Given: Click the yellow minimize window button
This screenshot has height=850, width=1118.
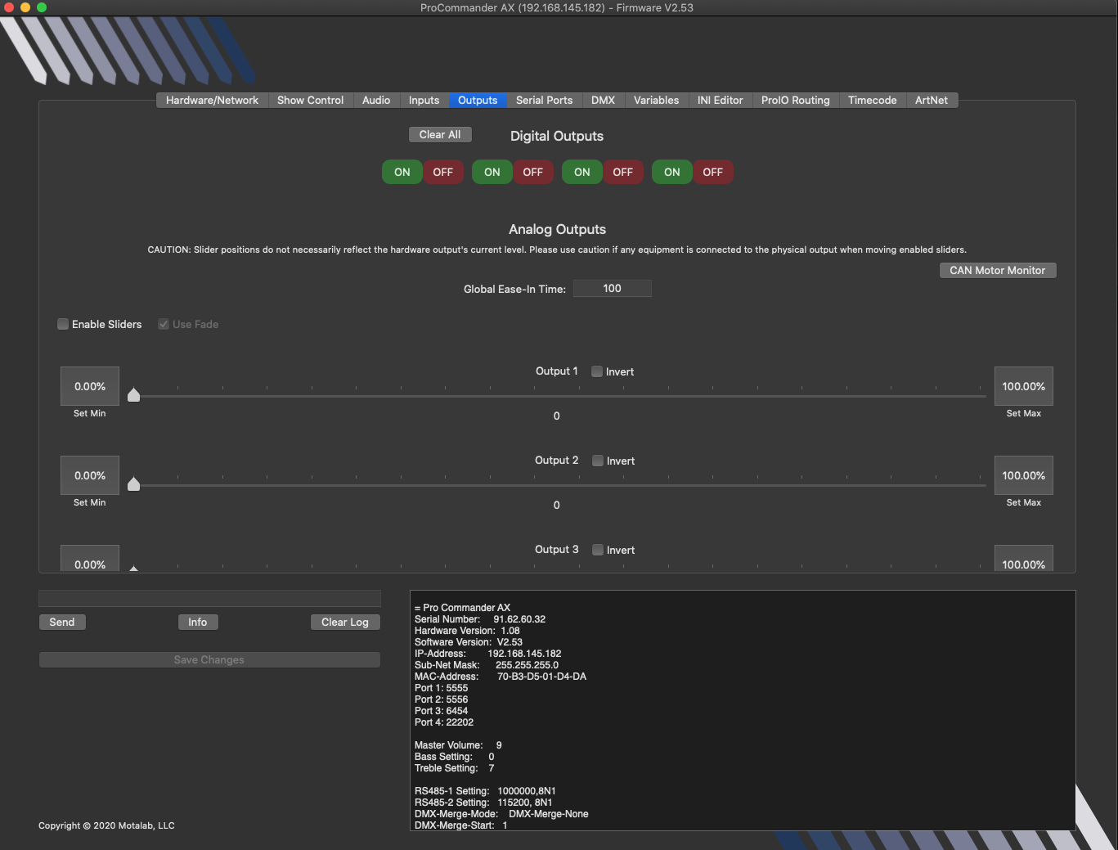Looking at the screenshot, I should click(25, 7).
